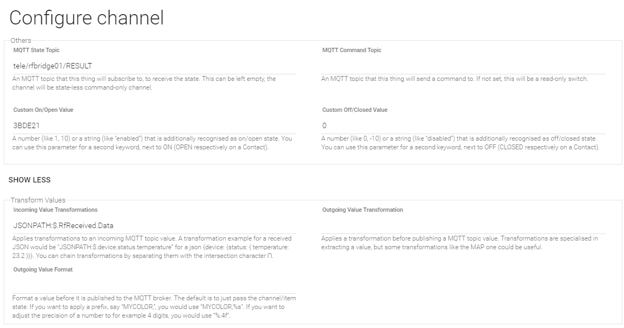Collapse advanced options with SHOW LESS

coord(29,180)
